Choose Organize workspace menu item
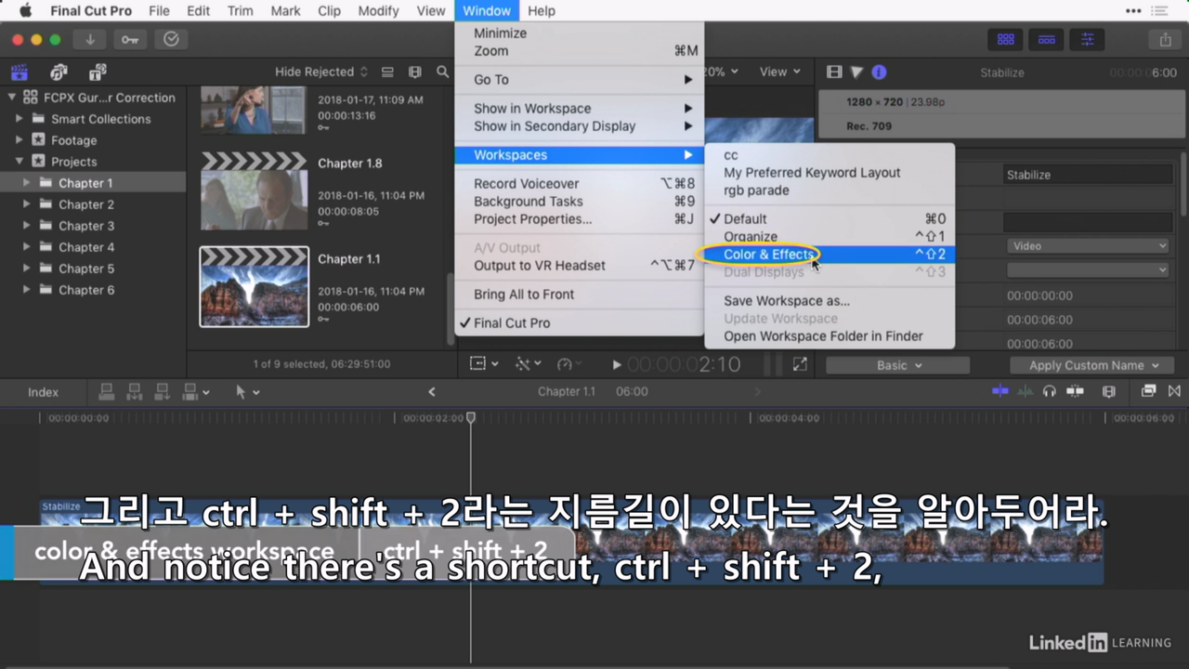Image resolution: width=1189 pixels, height=669 pixels. pos(830,237)
